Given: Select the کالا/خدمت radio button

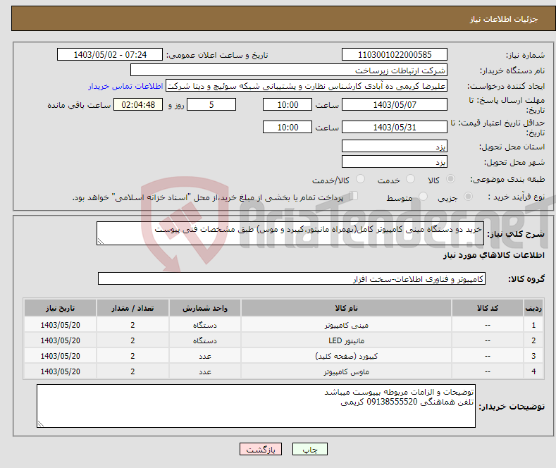Looking at the screenshot, I should [x=360, y=179].
